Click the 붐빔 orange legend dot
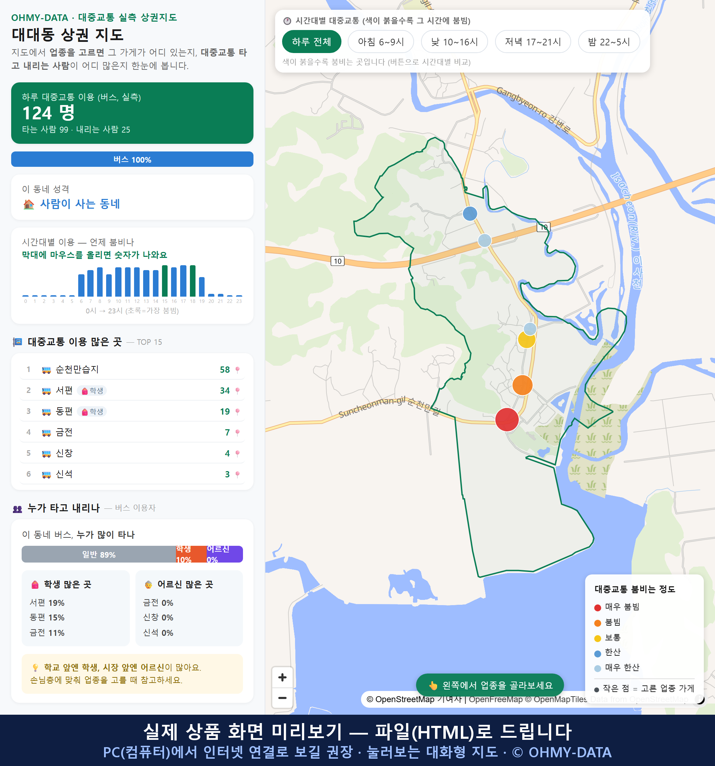The height and width of the screenshot is (766, 715). 597,623
